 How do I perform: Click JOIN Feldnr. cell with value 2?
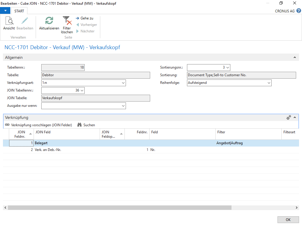pyautogui.click(x=21, y=150)
